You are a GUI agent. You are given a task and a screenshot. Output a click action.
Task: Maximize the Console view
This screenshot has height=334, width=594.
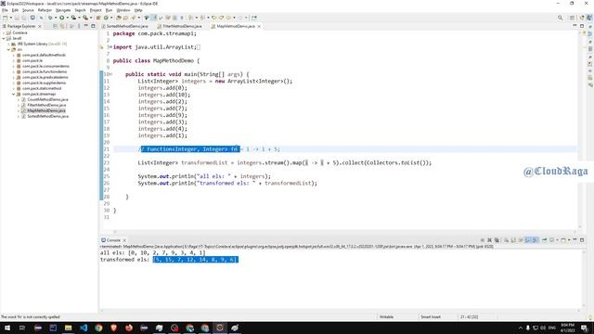tap(582, 240)
